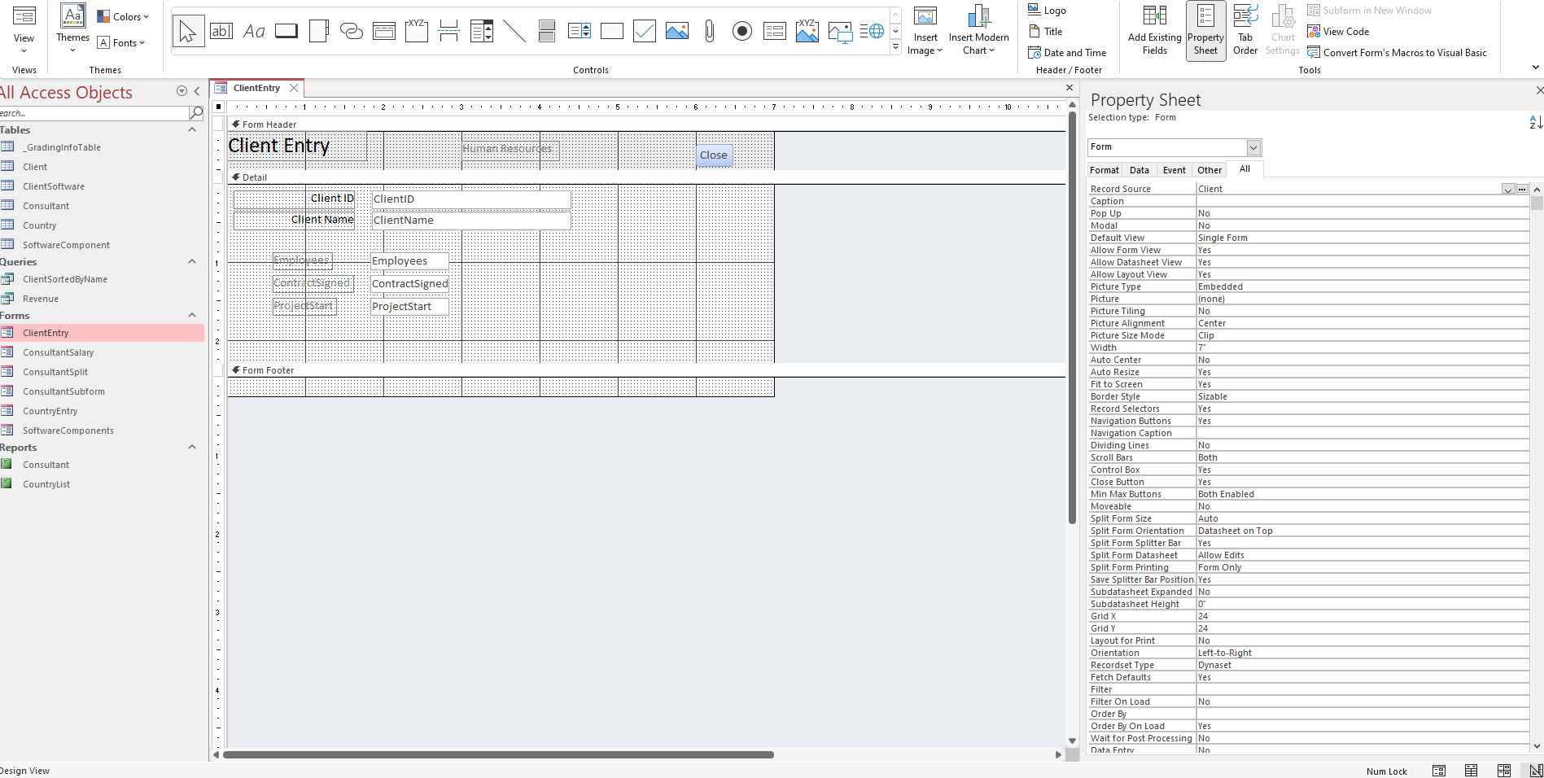Open the Add Existing Fields pane
This screenshot has height=778, width=1544.
pos(1154,31)
